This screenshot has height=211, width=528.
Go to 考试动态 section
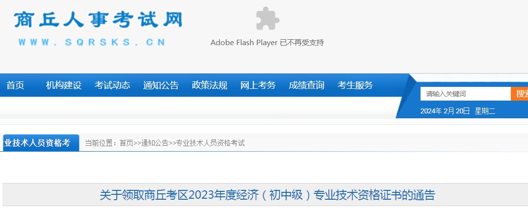pyautogui.click(x=112, y=85)
